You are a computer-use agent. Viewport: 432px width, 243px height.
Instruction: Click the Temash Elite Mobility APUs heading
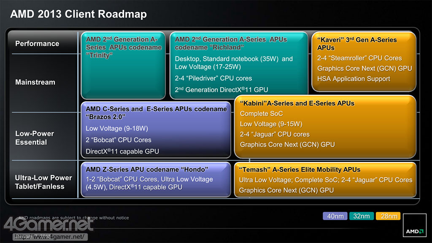pyautogui.click(x=300, y=170)
